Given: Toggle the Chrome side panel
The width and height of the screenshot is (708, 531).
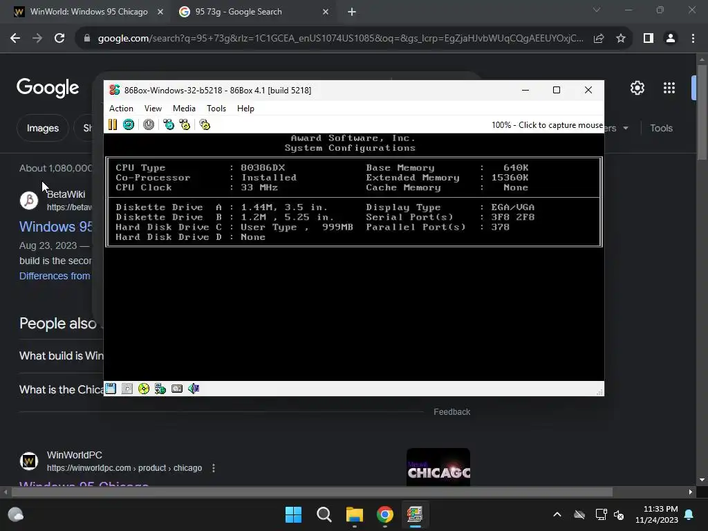Looking at the screenshot, I should coord(649,39).
